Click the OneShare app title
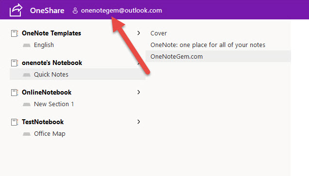Image resolution: width=309 pixels, height=176 pixels. (x=47, y=11)
